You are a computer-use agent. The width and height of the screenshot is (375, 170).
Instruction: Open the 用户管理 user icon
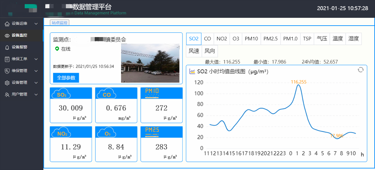coord(7,94)
